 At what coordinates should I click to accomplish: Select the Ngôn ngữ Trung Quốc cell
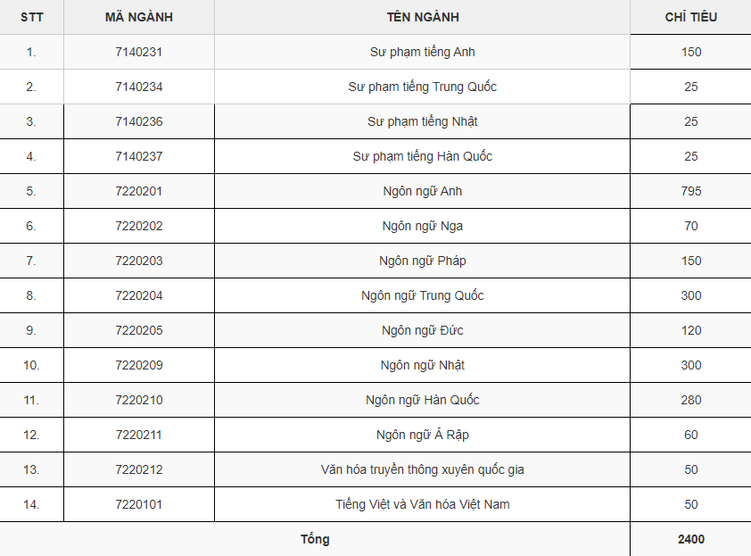pos(423,295)
